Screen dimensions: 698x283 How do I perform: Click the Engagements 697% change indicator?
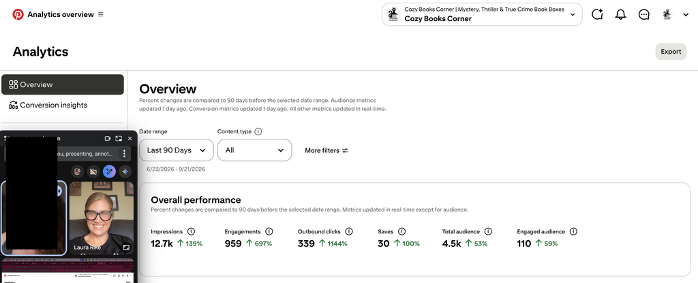[258, 244]
